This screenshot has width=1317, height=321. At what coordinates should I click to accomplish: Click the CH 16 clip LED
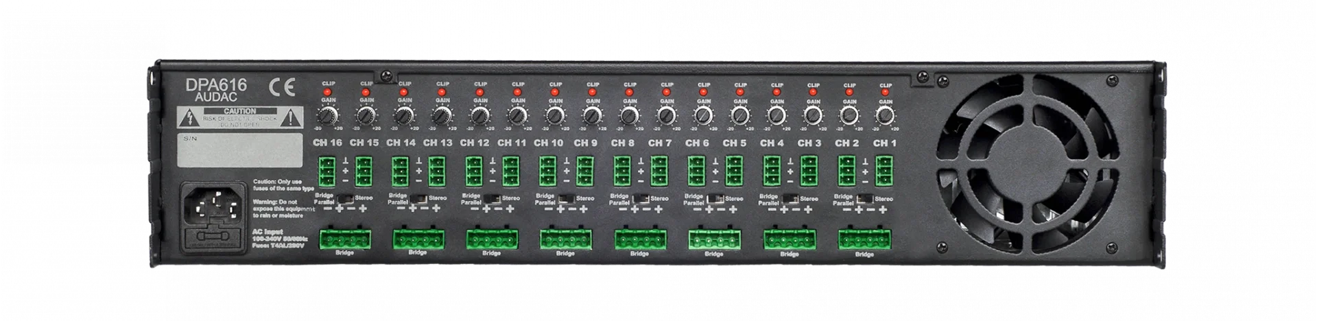(x=328, y=92)
